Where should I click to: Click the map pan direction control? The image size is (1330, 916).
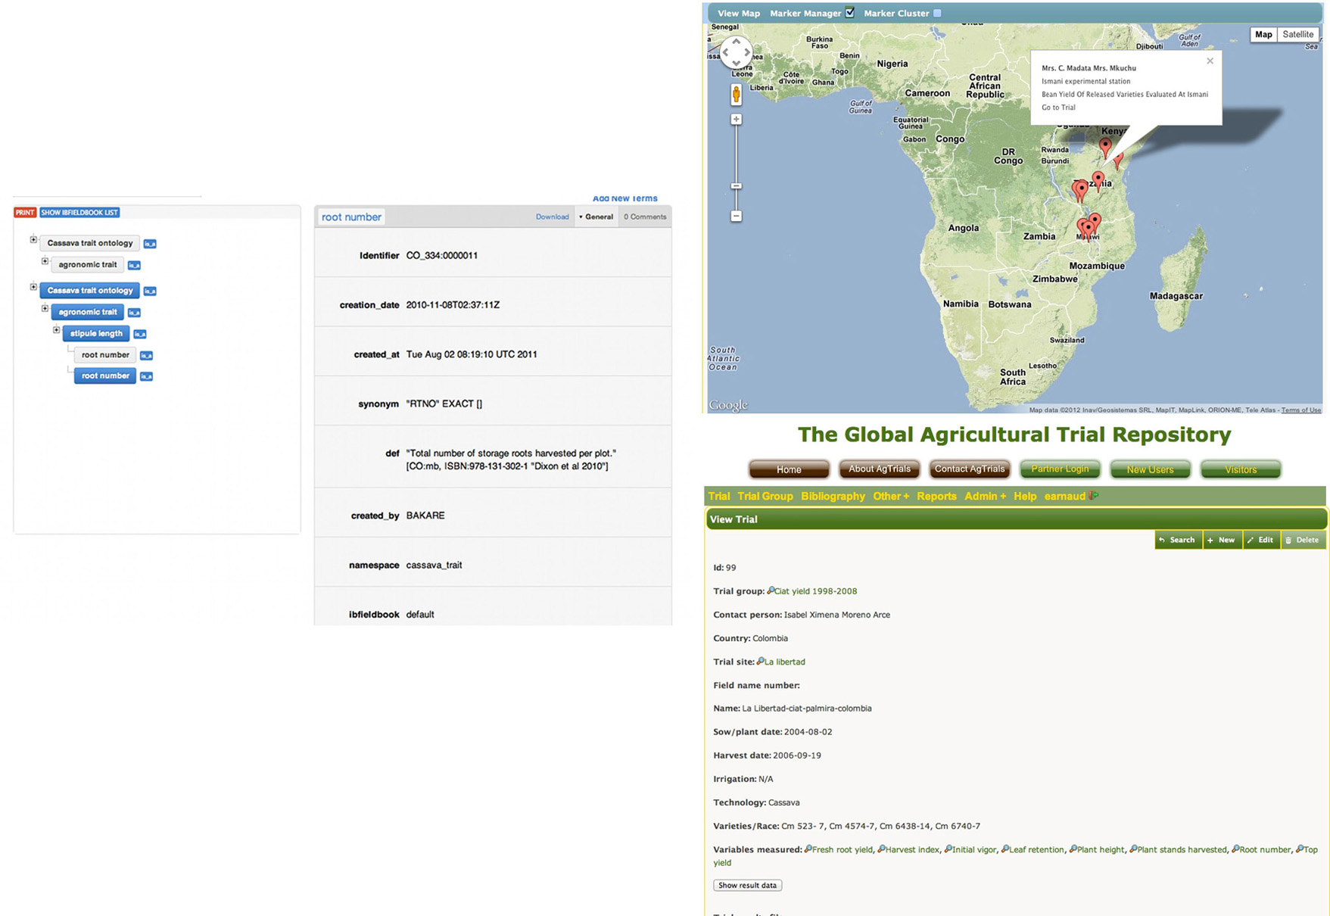[736, 52]
